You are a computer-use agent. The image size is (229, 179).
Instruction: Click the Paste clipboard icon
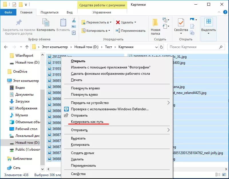63,23
